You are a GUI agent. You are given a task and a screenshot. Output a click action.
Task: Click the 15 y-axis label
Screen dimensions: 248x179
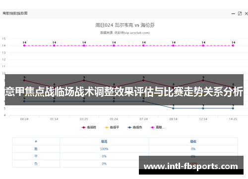[4, 39]
